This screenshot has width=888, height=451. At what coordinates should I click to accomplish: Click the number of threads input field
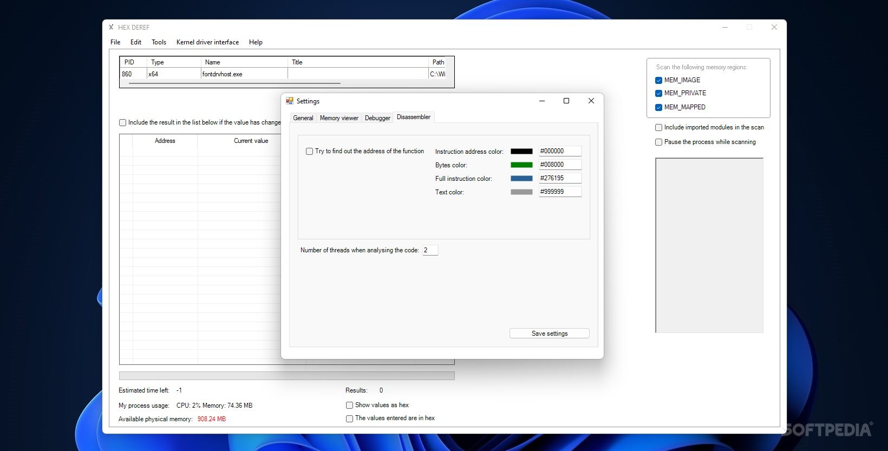point(430,250)
